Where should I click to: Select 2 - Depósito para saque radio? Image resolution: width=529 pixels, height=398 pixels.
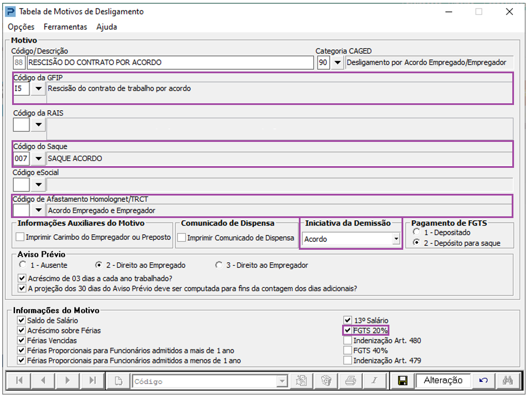click(417, 242)
